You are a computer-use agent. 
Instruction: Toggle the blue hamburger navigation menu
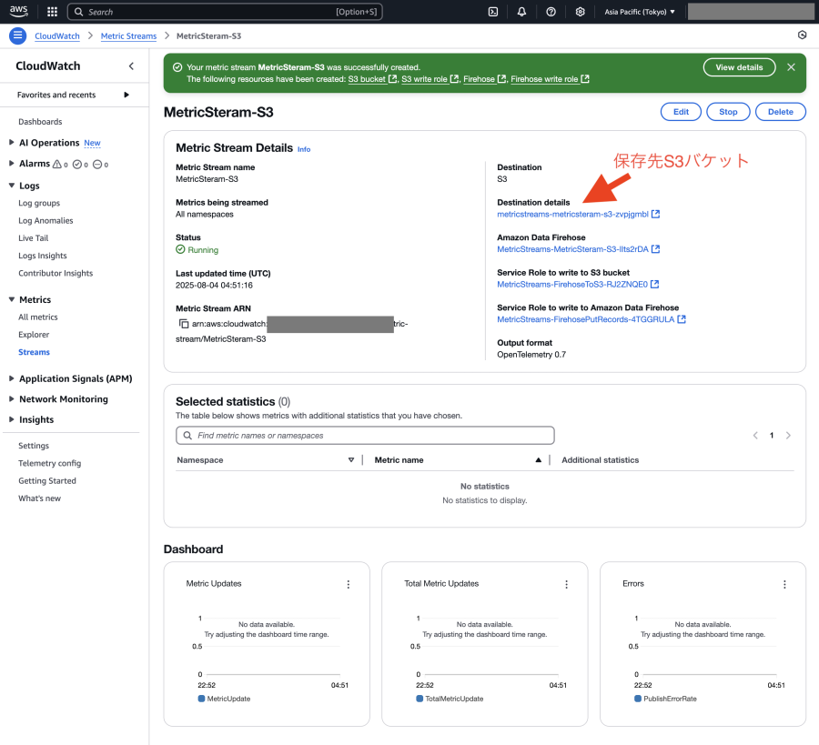(18, 35)
